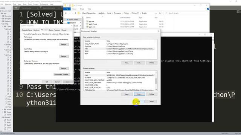Click Edit under User variables for Admin
Viewport: 241px width, 135px height.
coord(139,63)
